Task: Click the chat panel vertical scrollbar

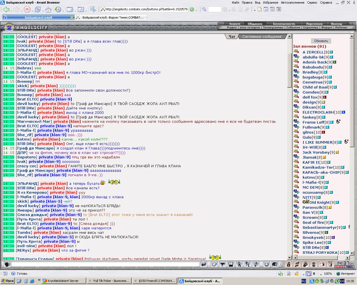Action: tap(289, 148)
